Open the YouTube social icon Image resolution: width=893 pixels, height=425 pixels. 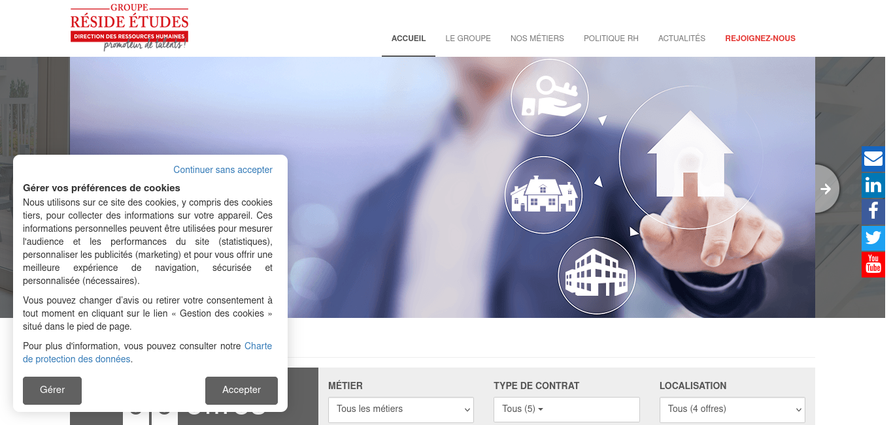(873, 264)
